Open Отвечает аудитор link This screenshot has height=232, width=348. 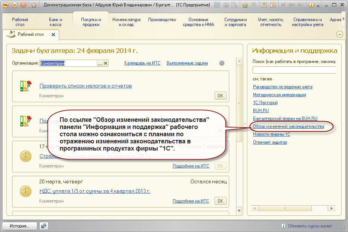[270, 142]
